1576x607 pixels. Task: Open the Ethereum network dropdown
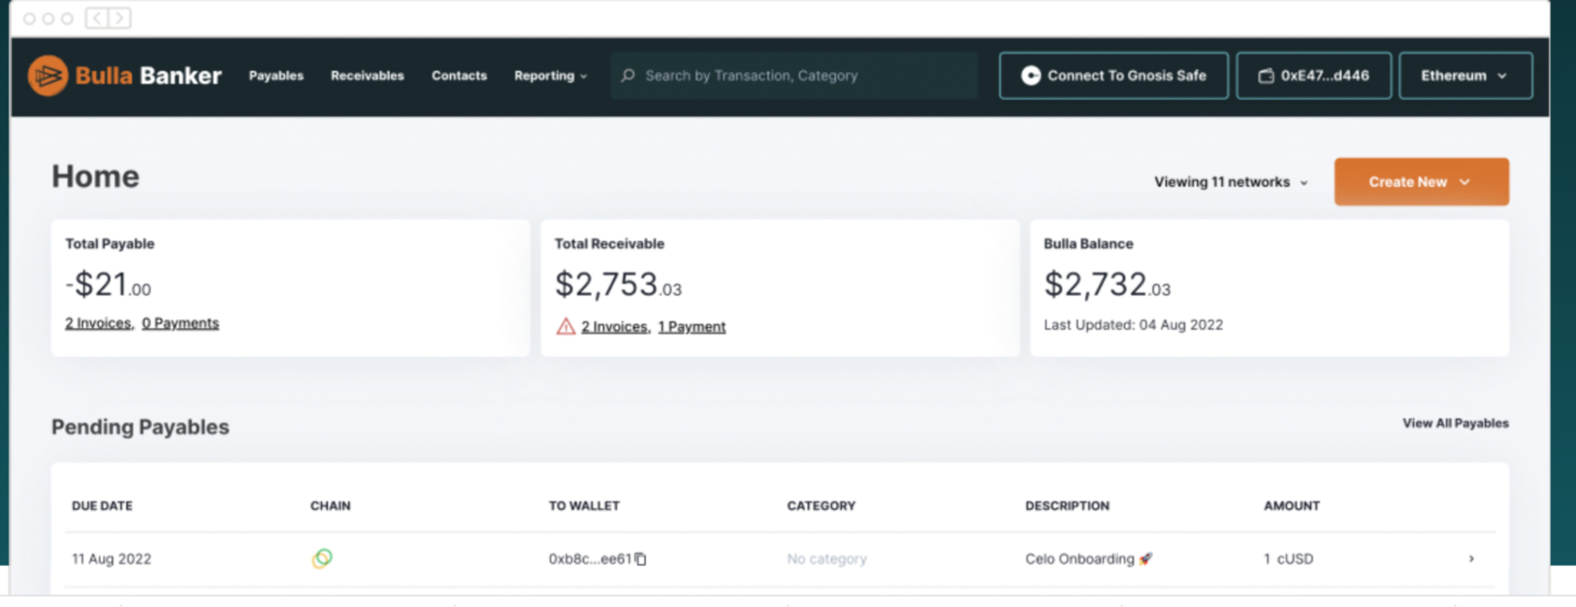point(1465,76)
